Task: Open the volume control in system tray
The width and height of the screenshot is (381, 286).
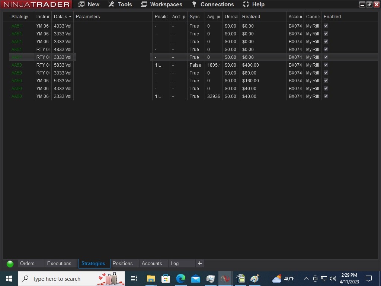Action: pos(333,279)
